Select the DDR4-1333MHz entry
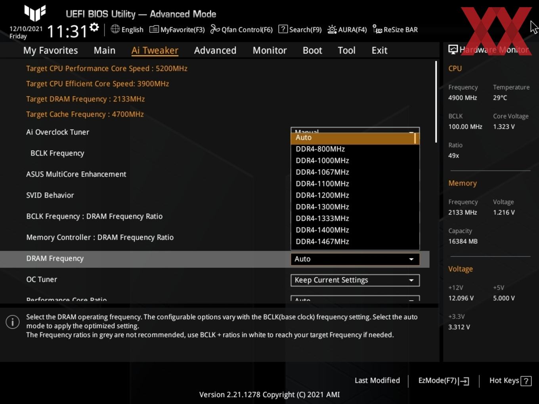The height and width of the screenshot is (404, 539). 322,218
